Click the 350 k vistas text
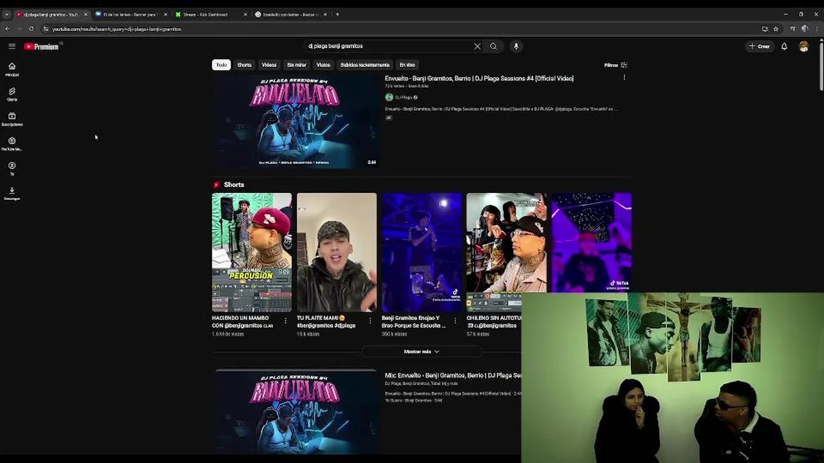Image resolution: width=824 pixels, height=463 pixels. click(x=395, y=334)
